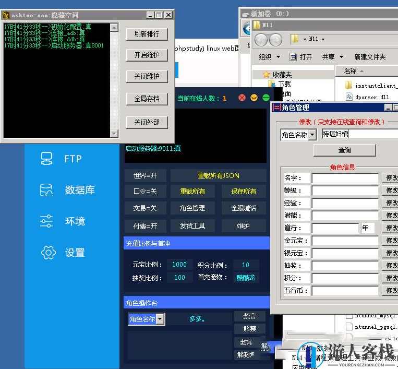Open the 角色管理 button in control panel
The image size is (398, 369).
tap(192, 208)
